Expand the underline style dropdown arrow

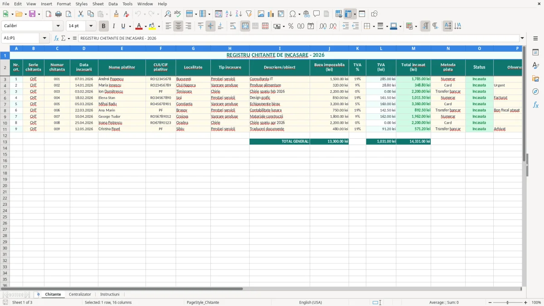(130, 26)
